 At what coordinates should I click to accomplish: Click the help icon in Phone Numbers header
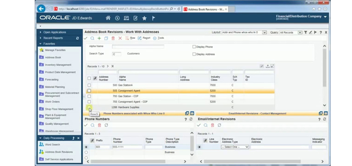tap(185, 120)
